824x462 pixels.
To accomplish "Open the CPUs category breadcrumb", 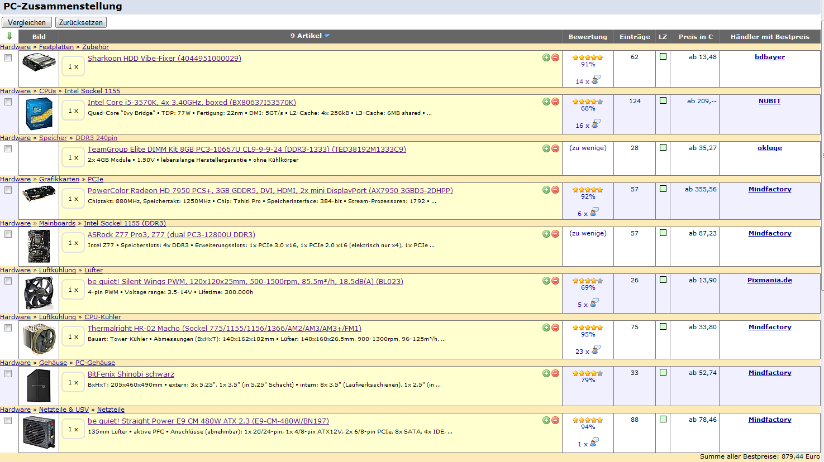I will click(x=47, y=91).
